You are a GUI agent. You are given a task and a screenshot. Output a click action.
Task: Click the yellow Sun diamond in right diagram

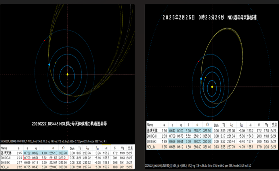pos(212,87)
